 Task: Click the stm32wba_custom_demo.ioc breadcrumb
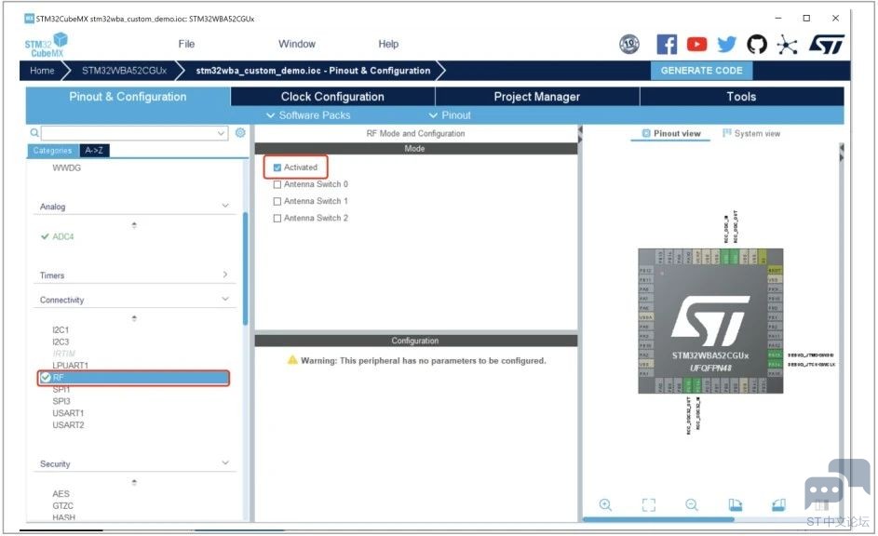313,71
